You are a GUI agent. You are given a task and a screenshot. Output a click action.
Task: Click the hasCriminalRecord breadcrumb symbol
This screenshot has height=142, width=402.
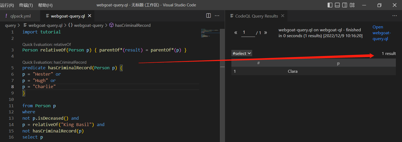(132, 25)
